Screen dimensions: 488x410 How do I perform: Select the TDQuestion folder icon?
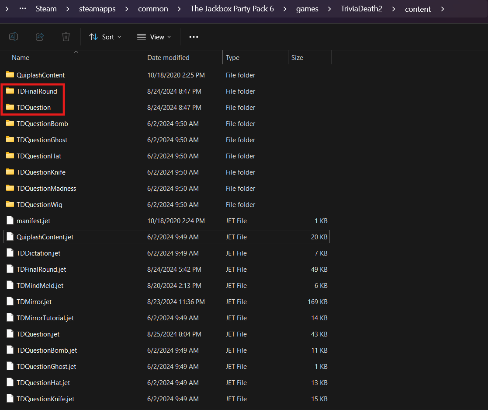click(x=10, y=107)
